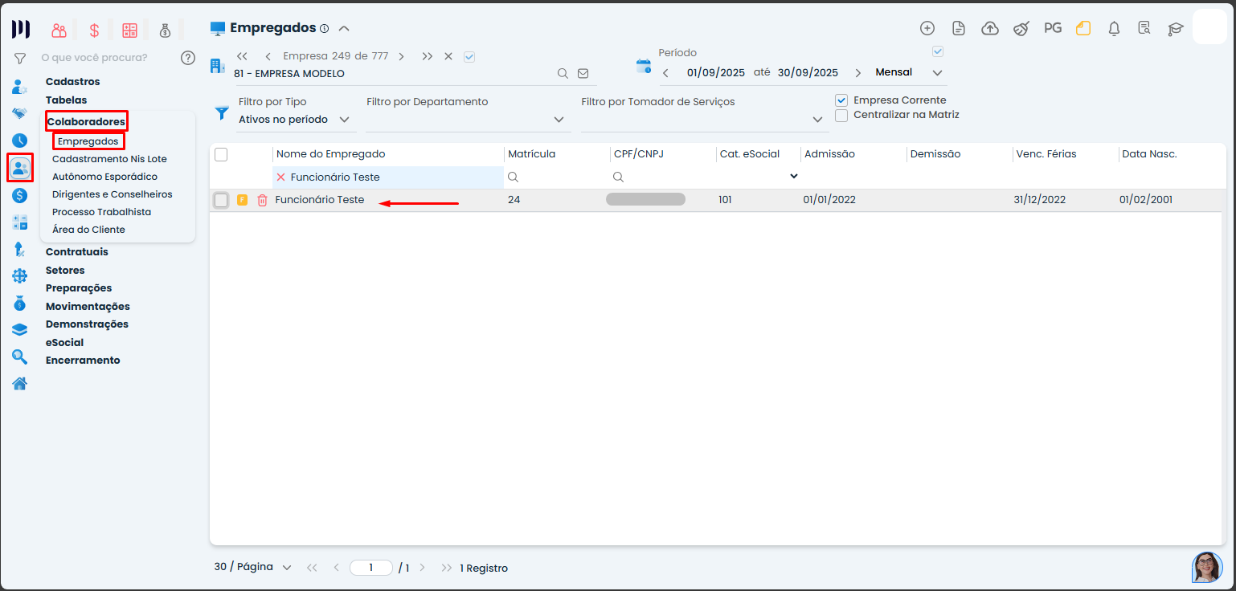
Task: Click the plus circle add icon
Action: 927,28
